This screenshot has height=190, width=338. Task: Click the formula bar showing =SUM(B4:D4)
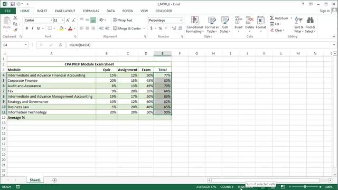(x=200, y=45)
